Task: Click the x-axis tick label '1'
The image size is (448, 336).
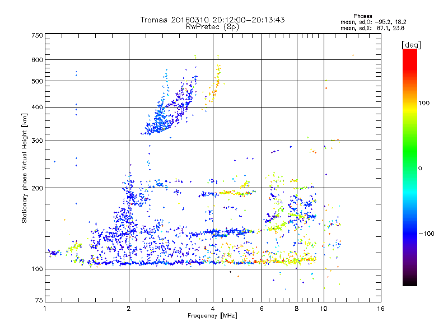Action: [x=45, y=309]
